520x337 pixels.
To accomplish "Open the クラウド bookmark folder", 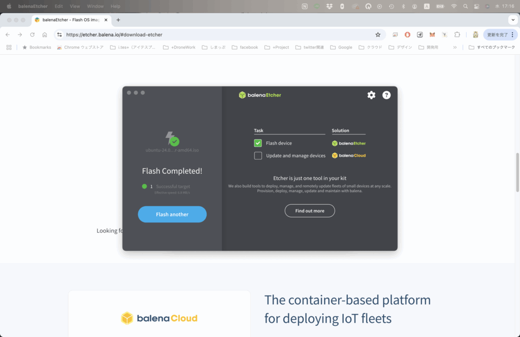I will click(370, 47).
